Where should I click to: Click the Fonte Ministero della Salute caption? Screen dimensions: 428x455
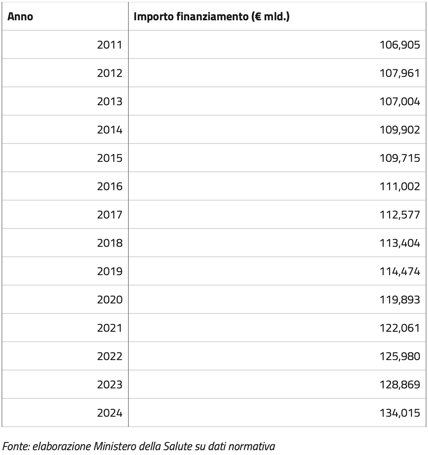point(139,446)
